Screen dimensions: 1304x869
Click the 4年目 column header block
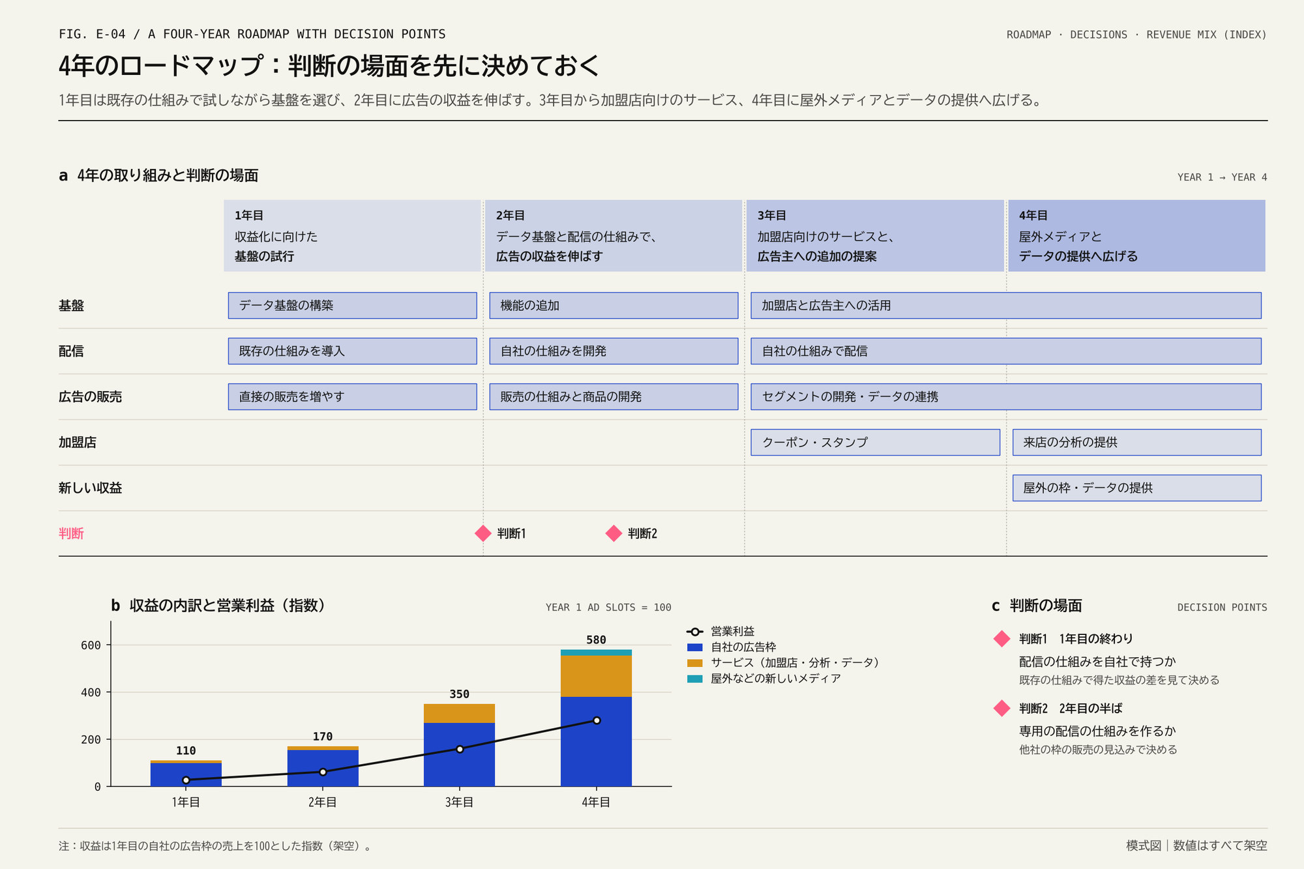click(x=1136, y=235)
